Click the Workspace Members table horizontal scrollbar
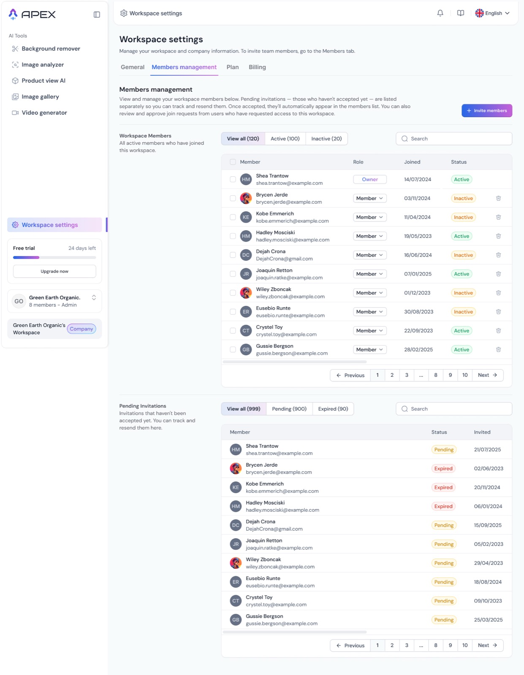 [x=295, y=362]
